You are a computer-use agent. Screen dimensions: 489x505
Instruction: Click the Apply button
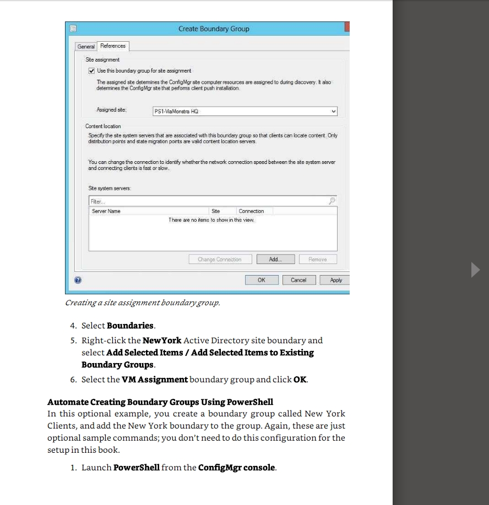coord(335,280)
